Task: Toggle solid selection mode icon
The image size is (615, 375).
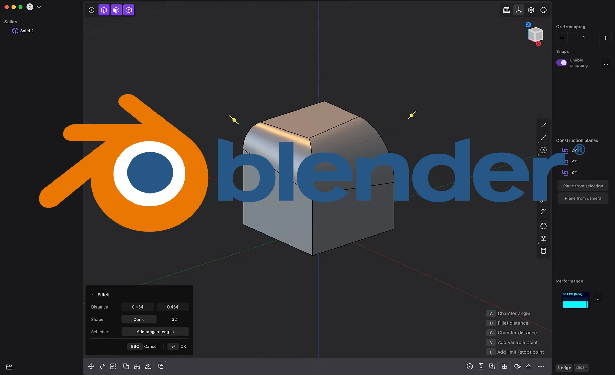Action: pyautogui.click(x=129, y=10)
